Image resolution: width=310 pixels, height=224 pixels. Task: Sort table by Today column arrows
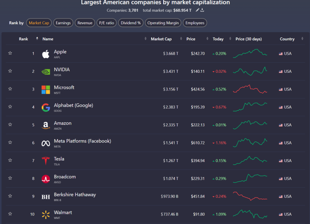point(230,39)
